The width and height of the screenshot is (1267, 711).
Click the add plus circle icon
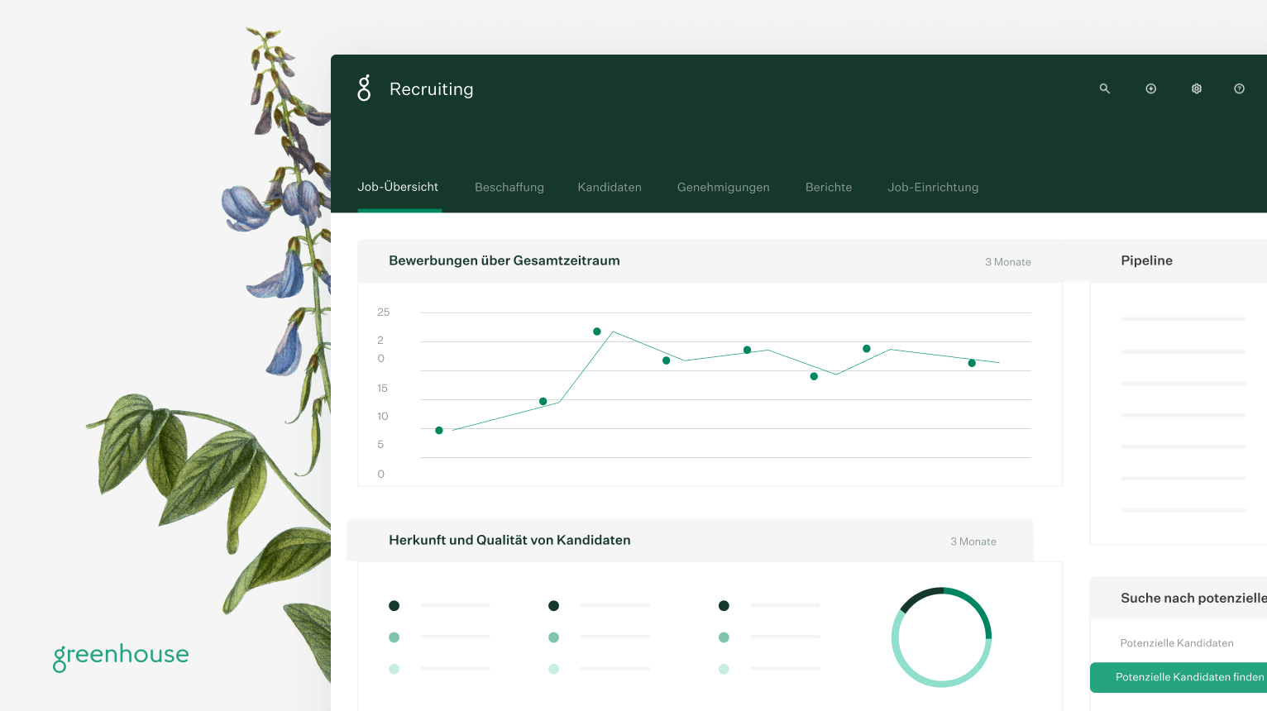coord(1150,88)
